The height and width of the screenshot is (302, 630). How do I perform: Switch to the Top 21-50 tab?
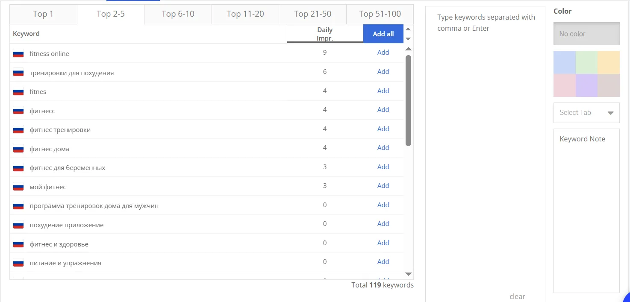pos(312,14)
